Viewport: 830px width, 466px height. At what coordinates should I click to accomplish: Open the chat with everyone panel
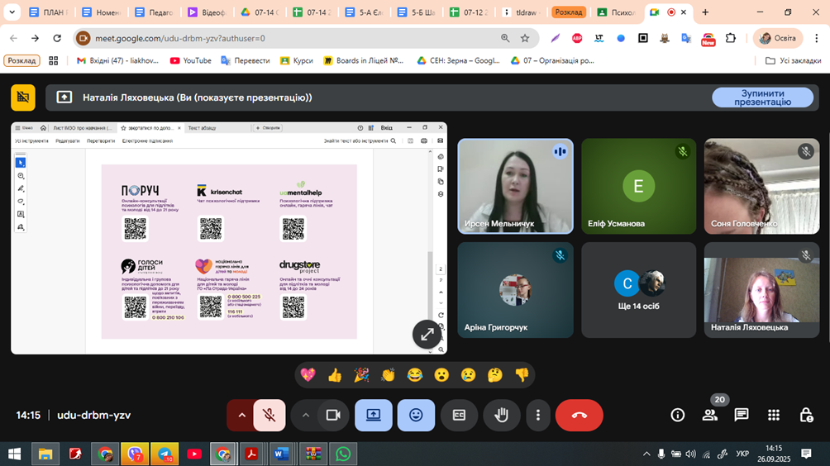742,415
